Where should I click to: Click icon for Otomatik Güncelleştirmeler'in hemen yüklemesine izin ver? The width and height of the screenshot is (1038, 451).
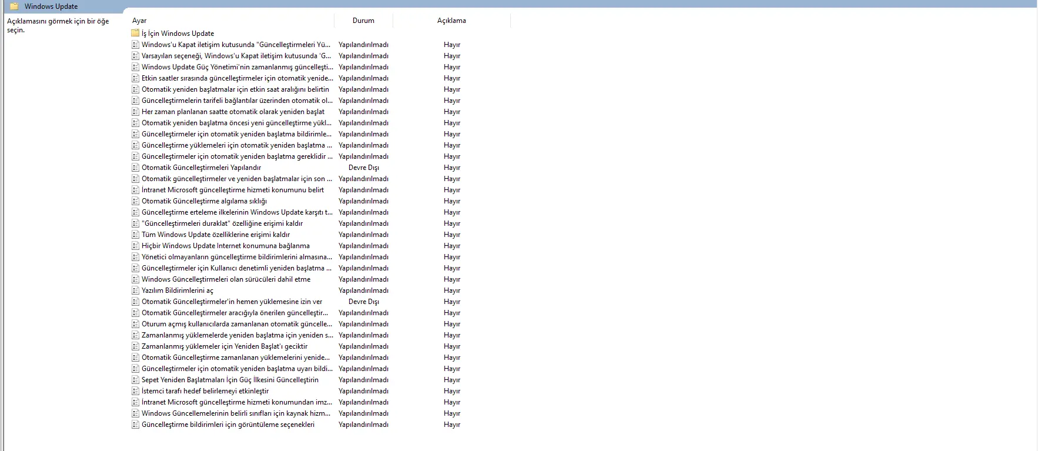pyautogui.click(x=135, y=302)
